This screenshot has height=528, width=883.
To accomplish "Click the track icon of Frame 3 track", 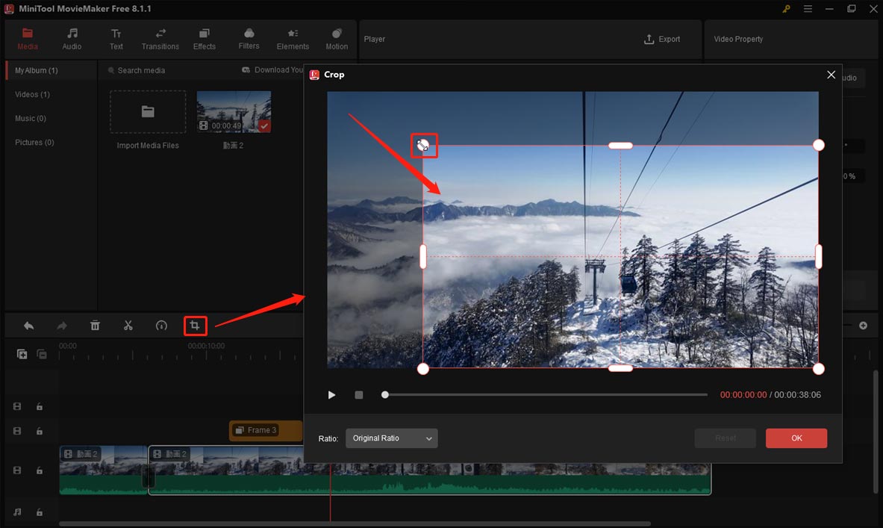I will 17,431.
